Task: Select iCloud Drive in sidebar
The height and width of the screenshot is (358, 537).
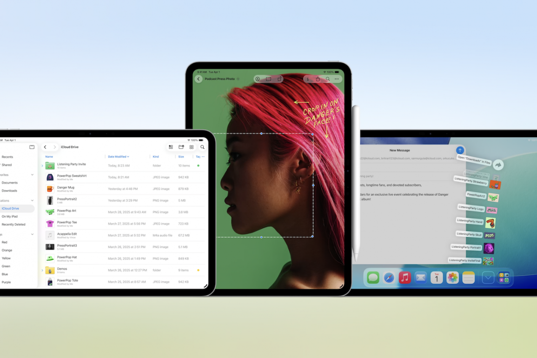Action: coord(11,208)
